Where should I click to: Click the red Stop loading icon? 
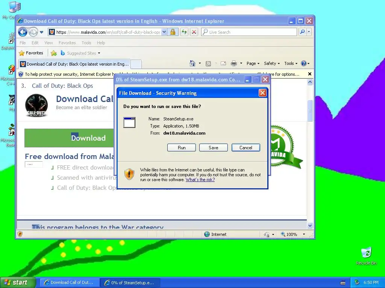(x=194, y=32)
